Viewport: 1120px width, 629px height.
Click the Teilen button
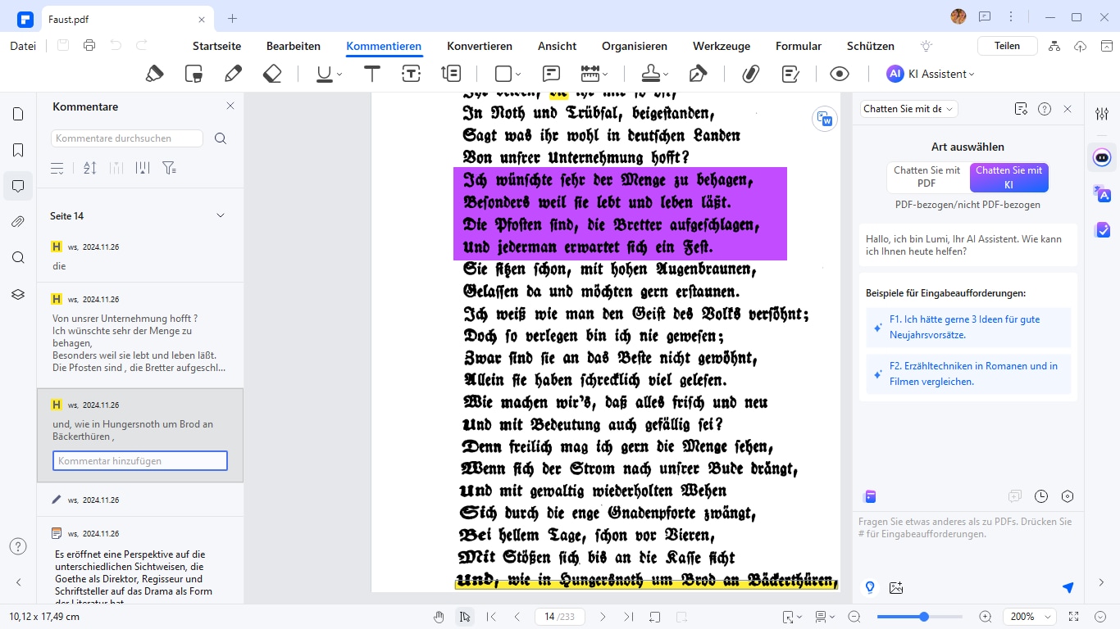[1007, 46]
